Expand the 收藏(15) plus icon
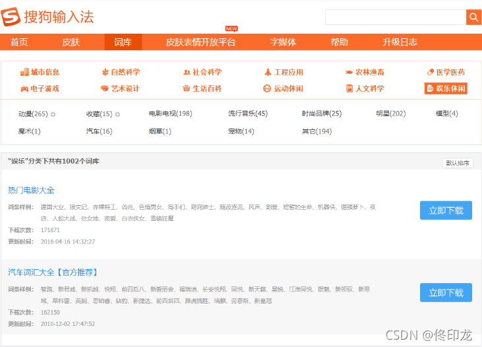This screenshot has width=482, height=347. pyautogui.click(x=117, y=114)
